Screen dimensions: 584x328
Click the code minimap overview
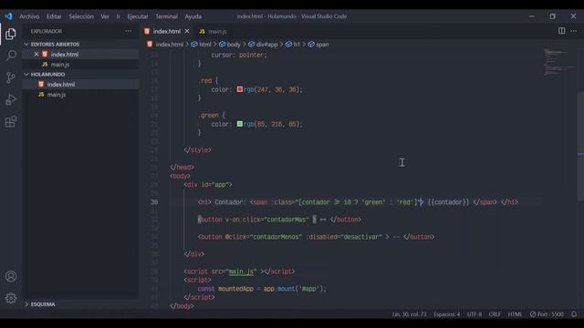(x=558, y=62)
